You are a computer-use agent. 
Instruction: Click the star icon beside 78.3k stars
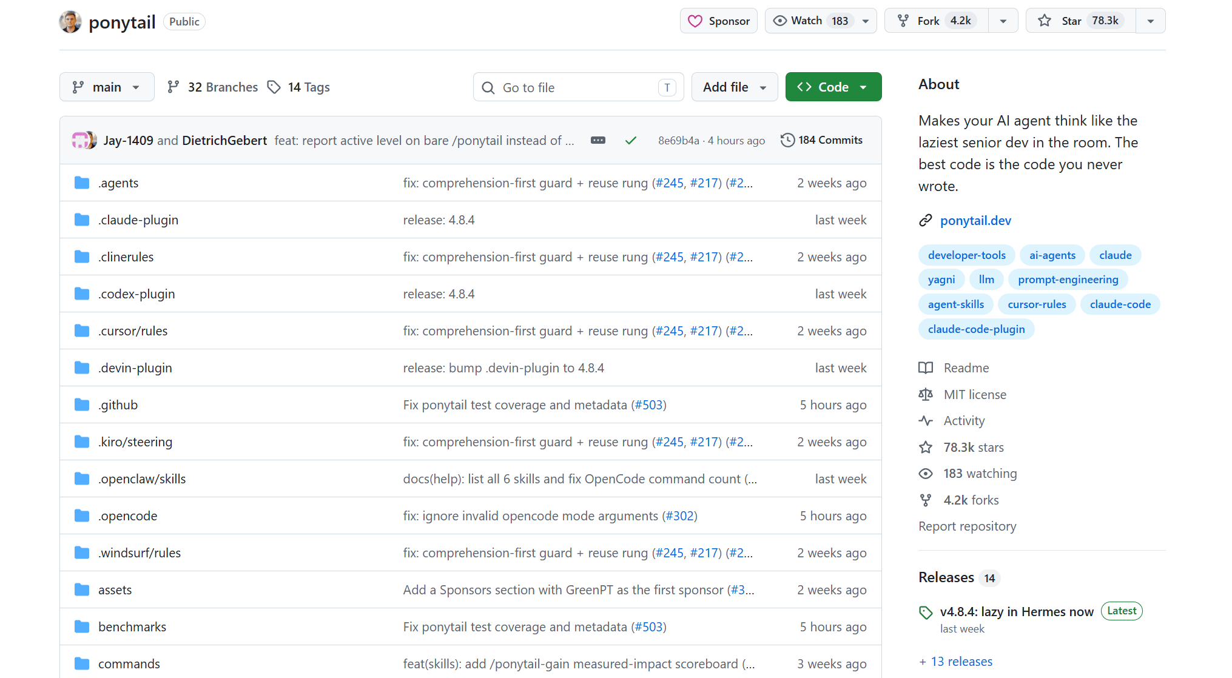(x=926, y=447)
